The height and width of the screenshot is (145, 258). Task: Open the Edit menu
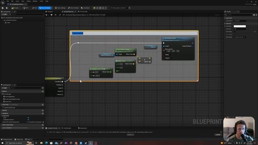[x=12, y=1]
